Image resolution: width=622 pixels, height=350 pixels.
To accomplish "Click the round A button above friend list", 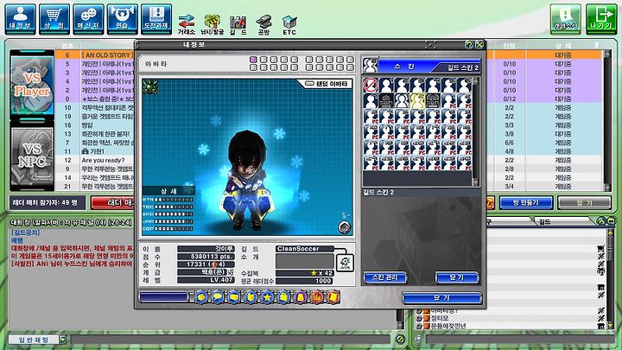I will (601, 221).
